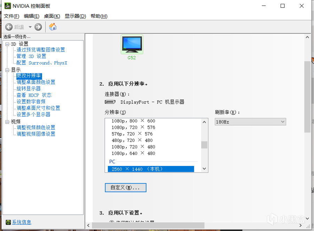
Task: Select 2560 × 1440 (本机) resolution
Action: tap(151, 169)
